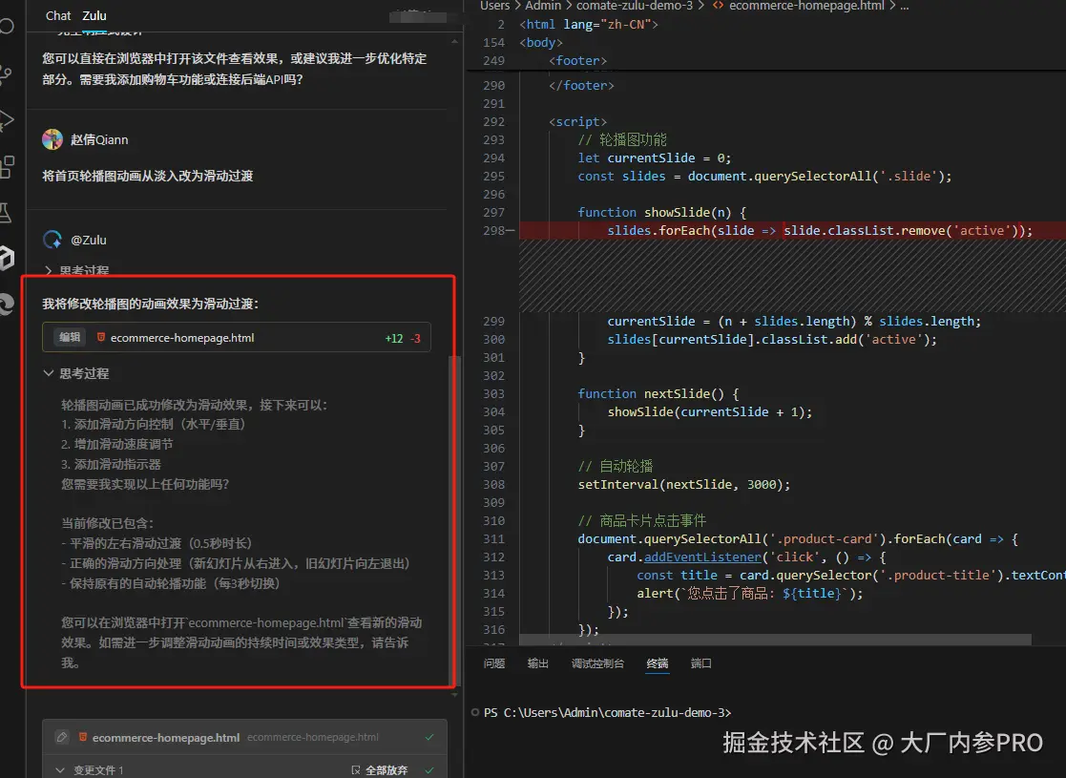Viewport: 1066px width, 778px height.
Task: Open the Extensions view in the activity bar
Action: [x=7, y=167]
